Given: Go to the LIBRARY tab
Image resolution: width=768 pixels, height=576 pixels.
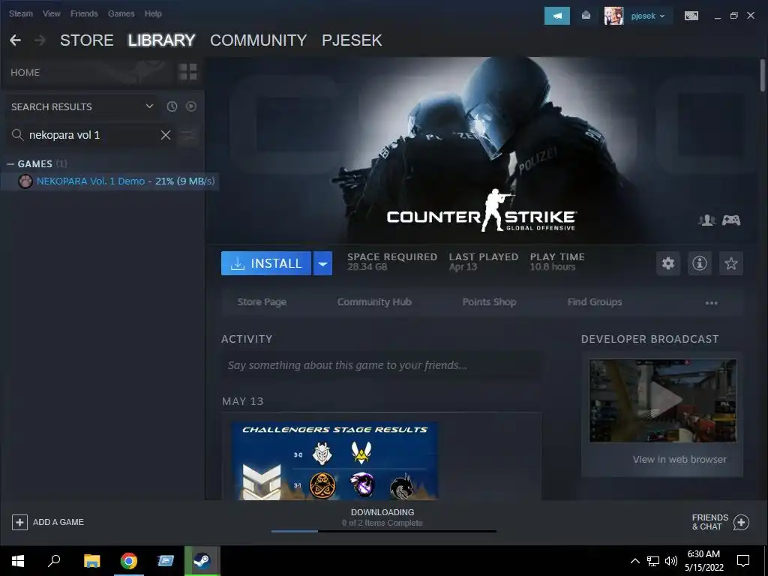Looking at the screenshot, I should (162, 40).
